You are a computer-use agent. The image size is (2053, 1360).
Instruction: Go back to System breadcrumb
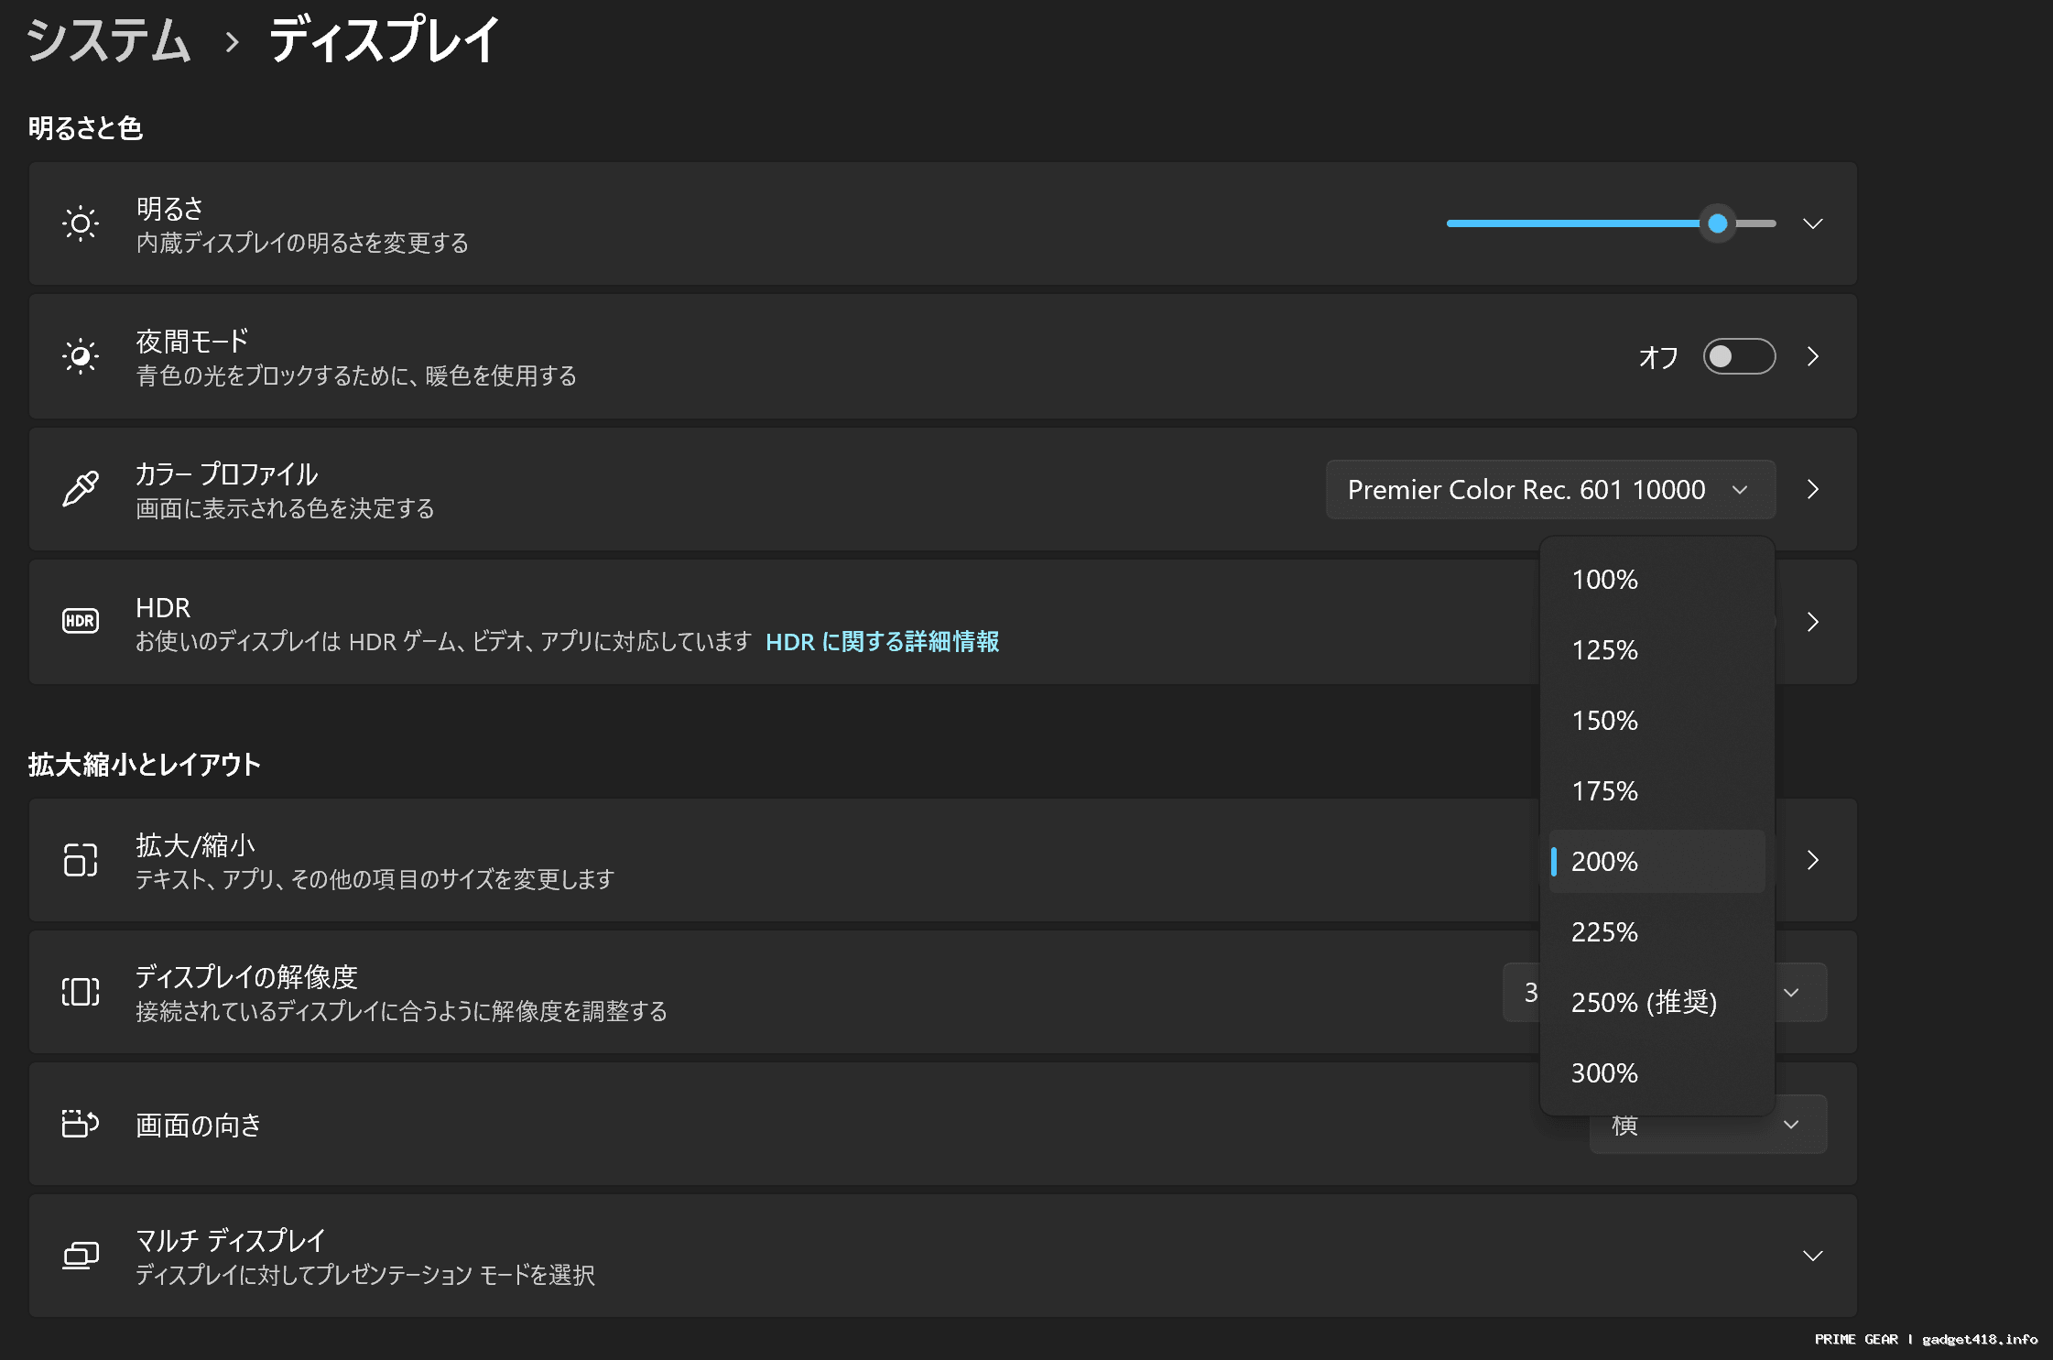(108, 41)
